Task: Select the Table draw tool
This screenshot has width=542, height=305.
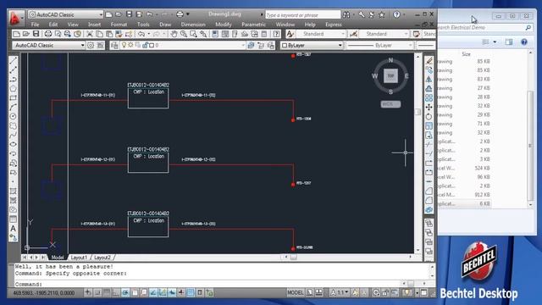Action: [x=14, y=219]
